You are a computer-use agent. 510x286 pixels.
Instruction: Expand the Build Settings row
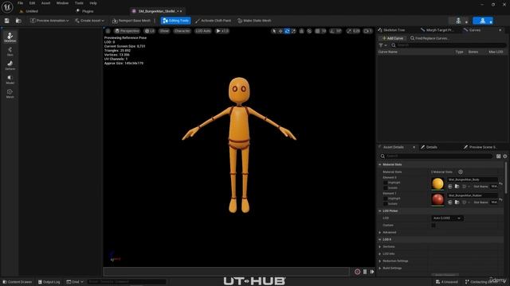pyautogui.click(x=380, y=269)
